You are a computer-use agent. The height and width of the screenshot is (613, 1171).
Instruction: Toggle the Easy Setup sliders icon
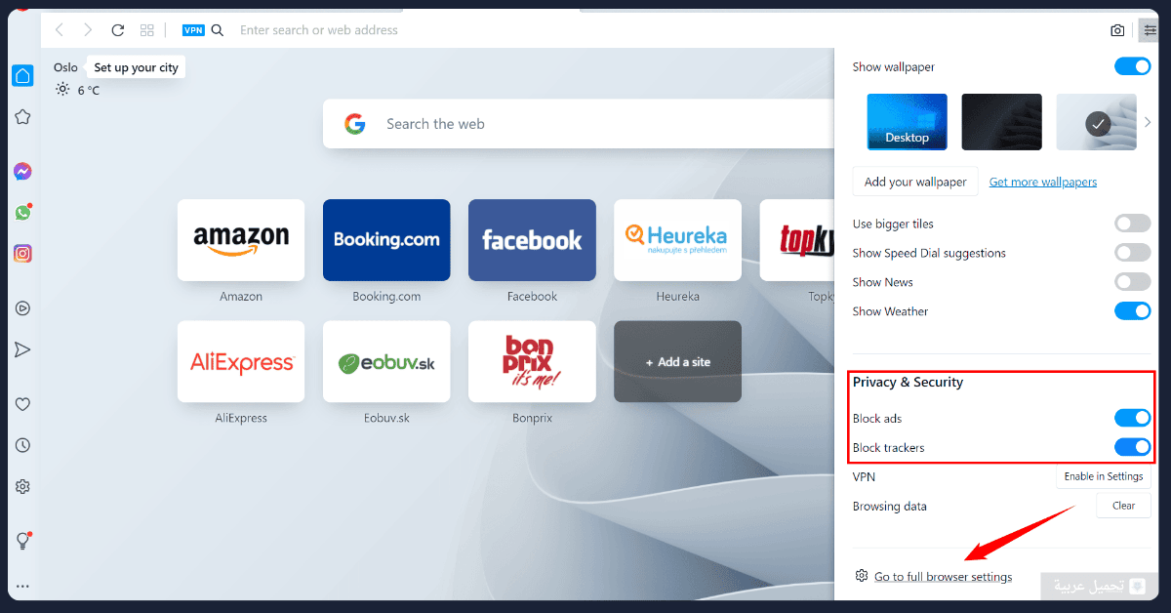pyautogui.click(x=1150, y=30)
